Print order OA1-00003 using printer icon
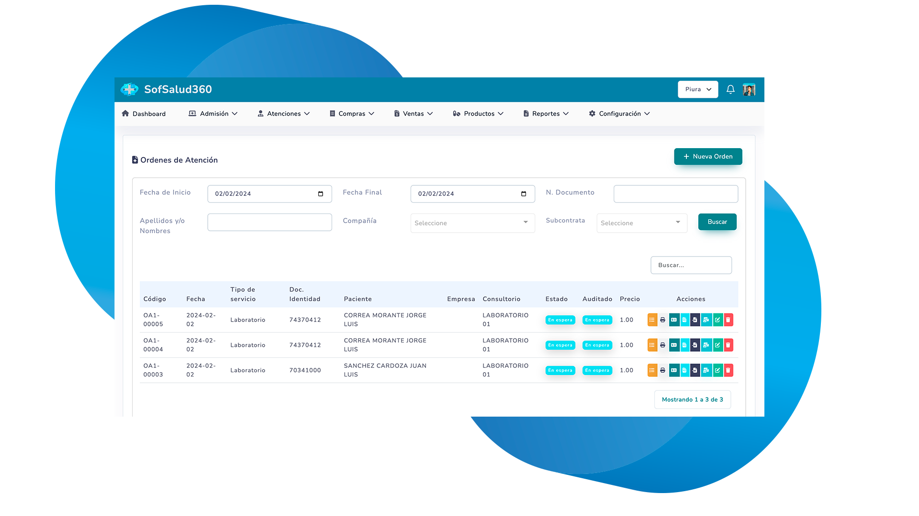This screenshot has height=516, width=919. pos(663,370)
